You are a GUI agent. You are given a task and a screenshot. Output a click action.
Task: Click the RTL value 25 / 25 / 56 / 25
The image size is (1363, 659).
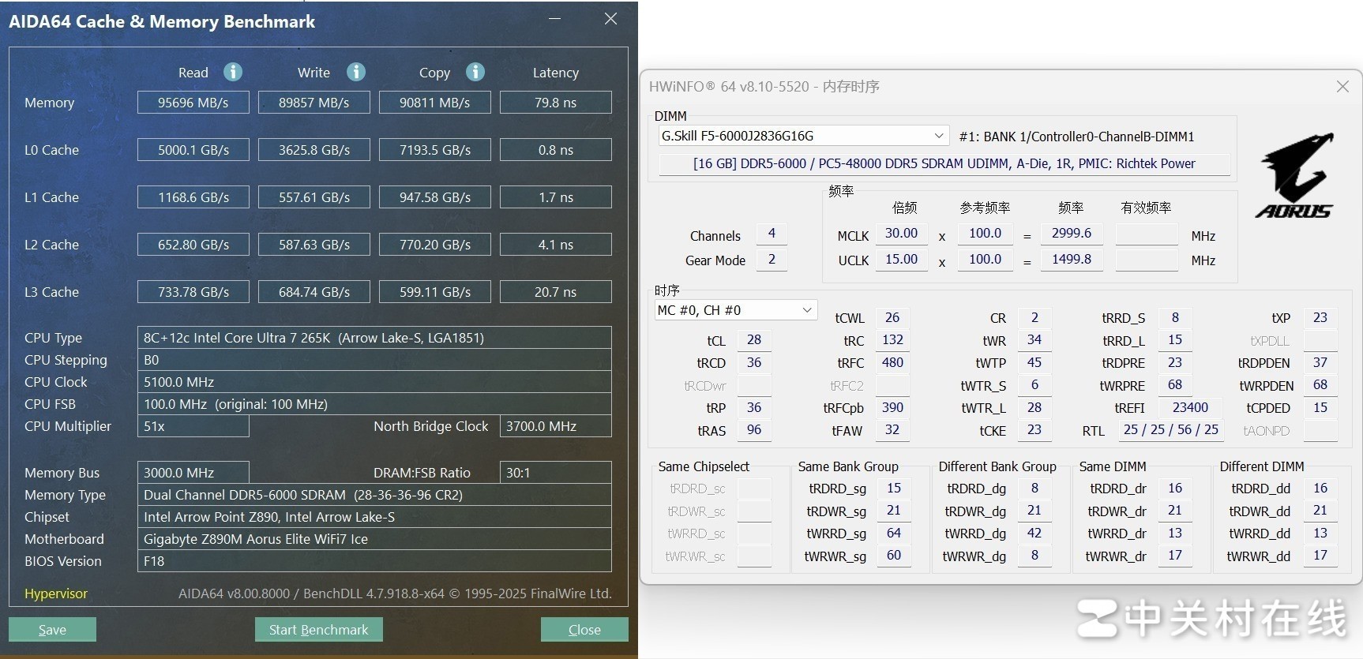coord(1171,430)
